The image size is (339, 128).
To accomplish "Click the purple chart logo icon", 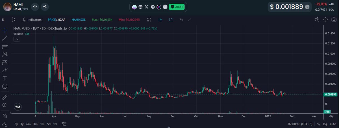I will point(159,7).
